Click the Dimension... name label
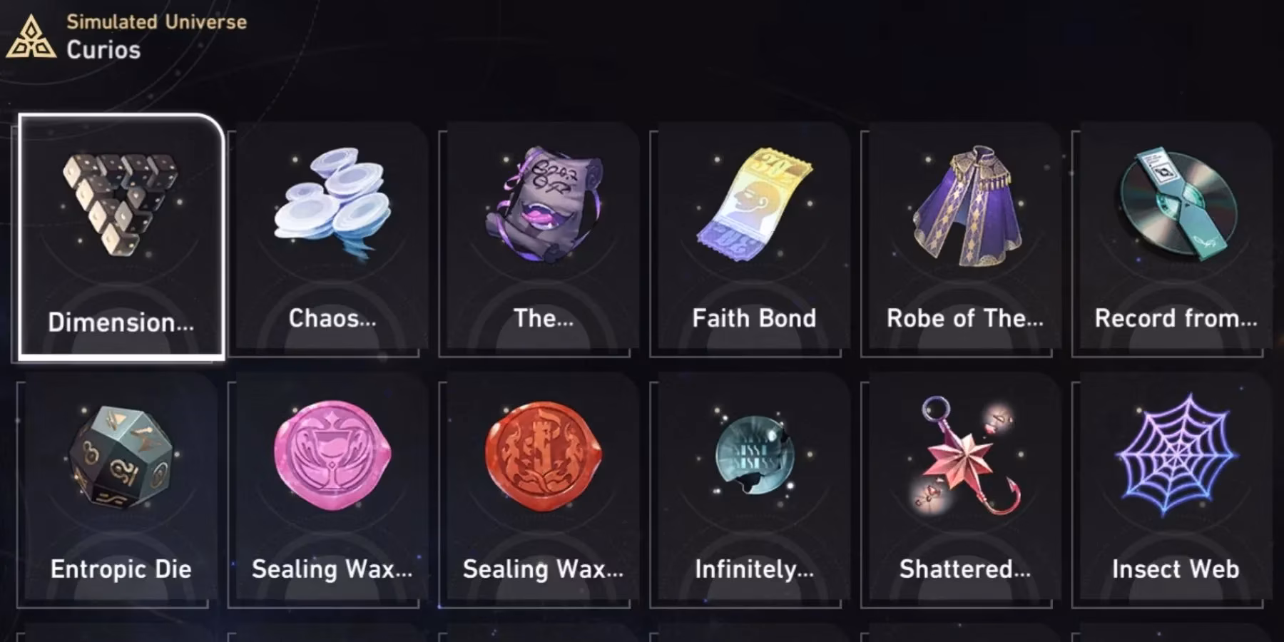The image size is (1284, 642). (121, 322)
